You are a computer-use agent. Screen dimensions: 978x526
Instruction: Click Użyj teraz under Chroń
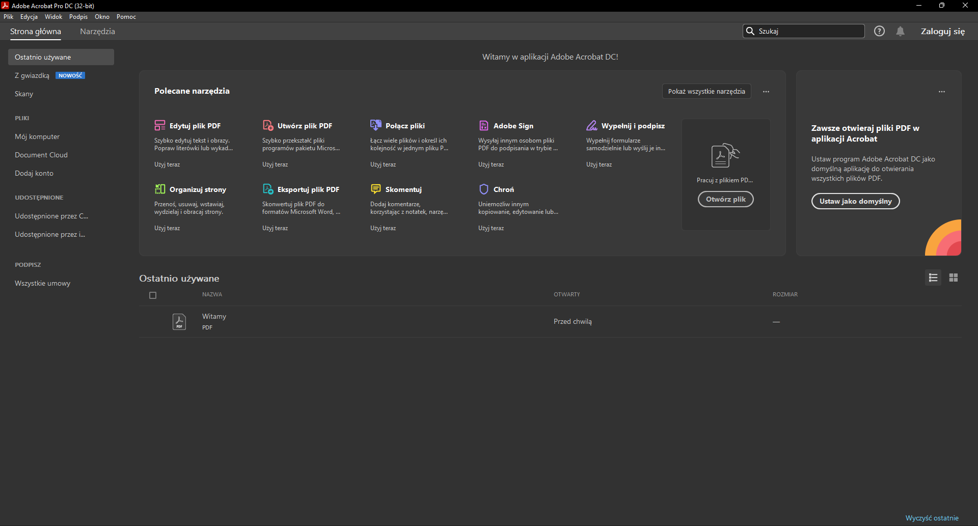[x=491, y=228]
